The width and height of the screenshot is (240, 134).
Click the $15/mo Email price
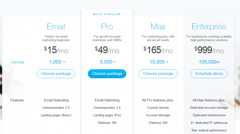[56, 50]
